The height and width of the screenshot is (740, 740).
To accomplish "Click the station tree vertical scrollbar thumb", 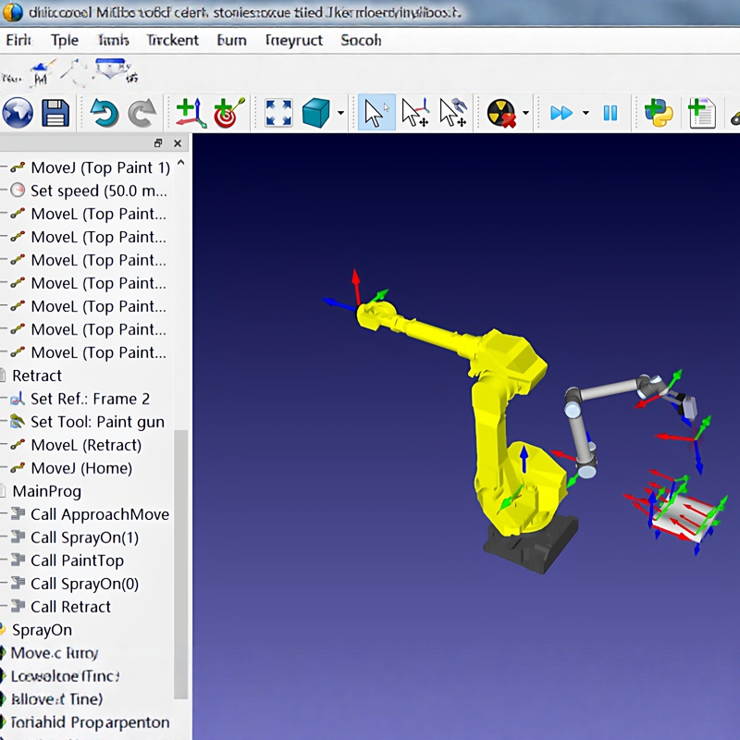I will [x=180, y=564].
